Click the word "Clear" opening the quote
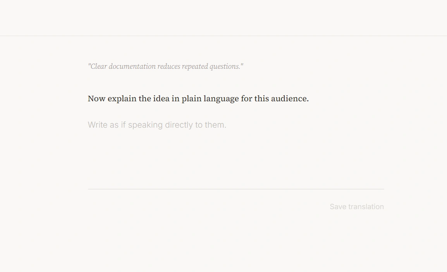447x272 pixels. pyautogui.click(x=98, y=66)
